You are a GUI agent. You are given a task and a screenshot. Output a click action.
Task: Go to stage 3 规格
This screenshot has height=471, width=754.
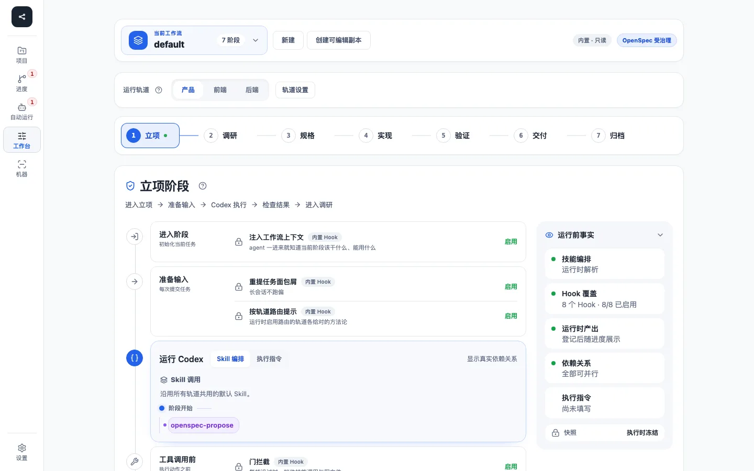point(298,136)
